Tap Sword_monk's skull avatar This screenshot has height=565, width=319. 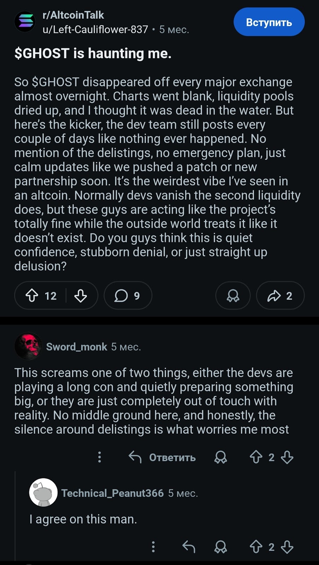tap(28, 346)
